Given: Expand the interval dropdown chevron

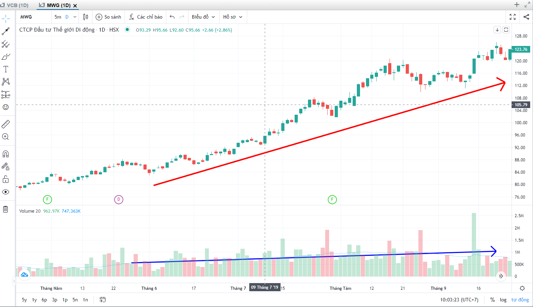Looking at the screenshot, I should tap(75, 17).
